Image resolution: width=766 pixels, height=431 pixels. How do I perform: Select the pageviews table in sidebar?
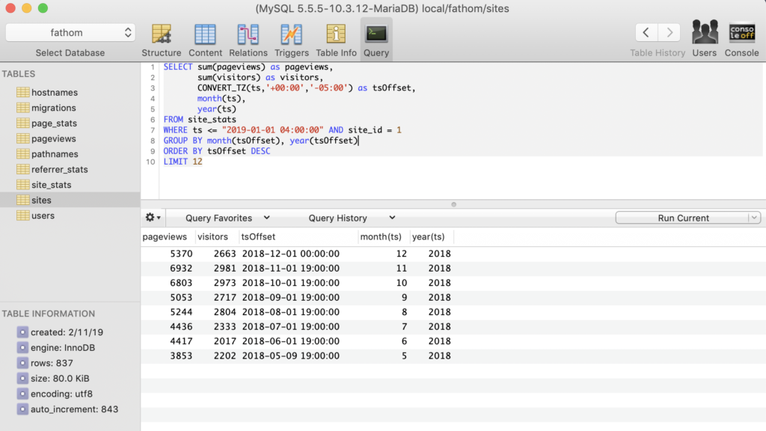coord(53,138)
